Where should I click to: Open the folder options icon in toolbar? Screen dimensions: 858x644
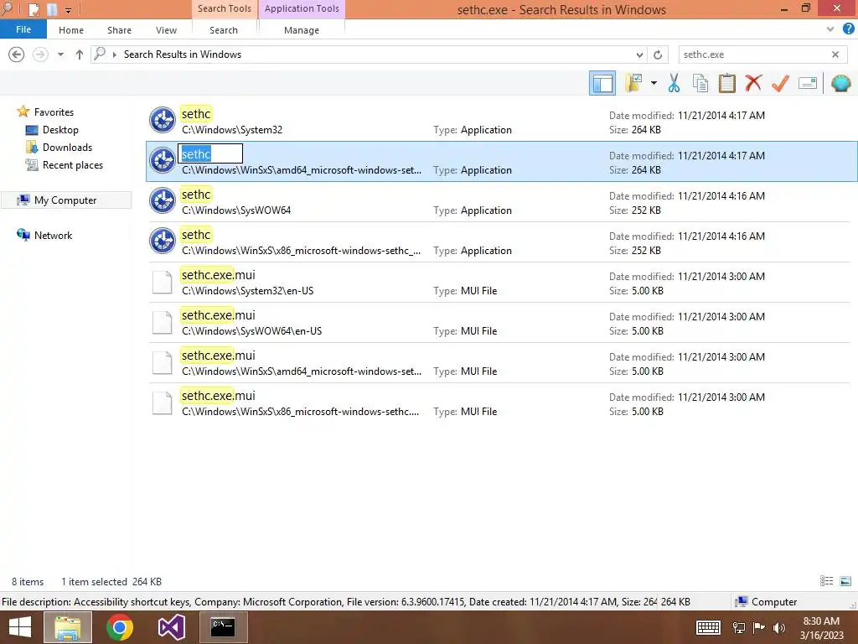(x=633, y=83)
